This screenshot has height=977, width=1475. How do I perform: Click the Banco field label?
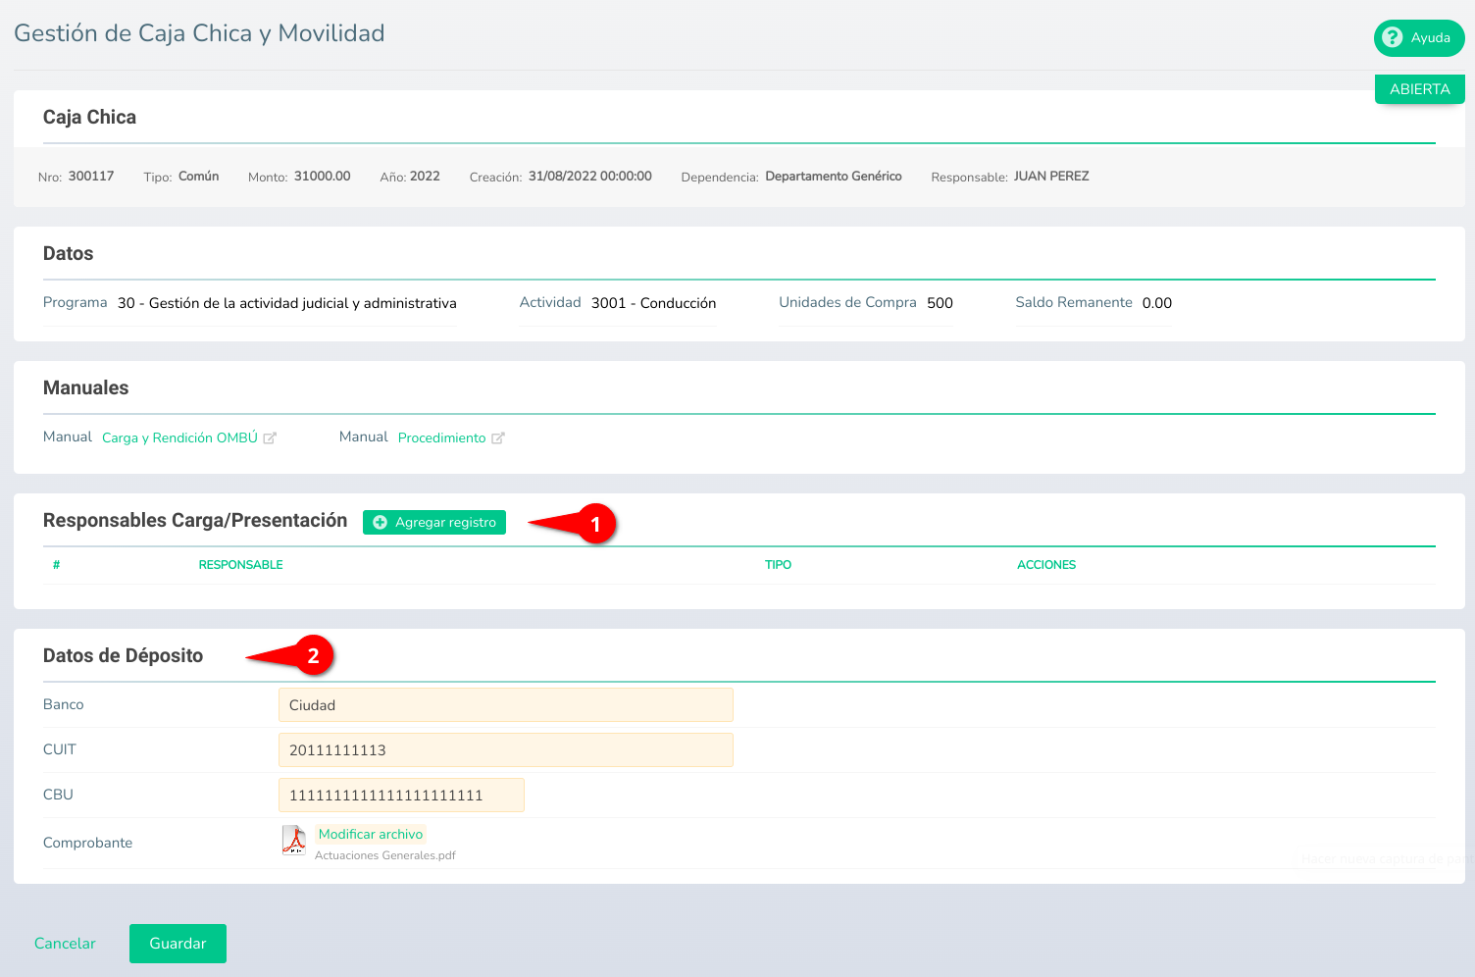coord(63,704)
